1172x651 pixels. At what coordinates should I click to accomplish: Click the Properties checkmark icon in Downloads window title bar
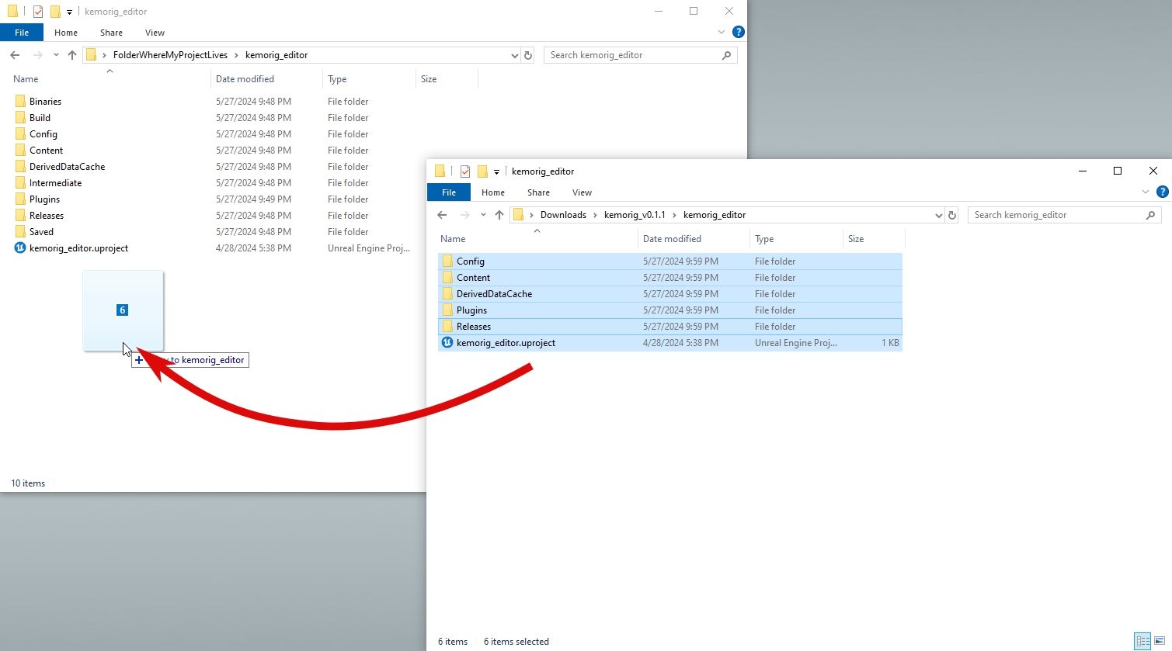[465, 171]
